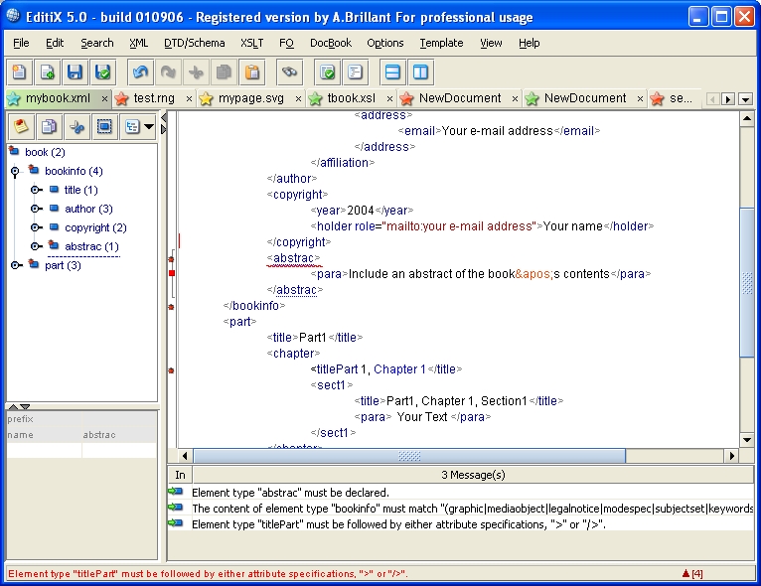Open the XSLT menu

coord(252,43)
